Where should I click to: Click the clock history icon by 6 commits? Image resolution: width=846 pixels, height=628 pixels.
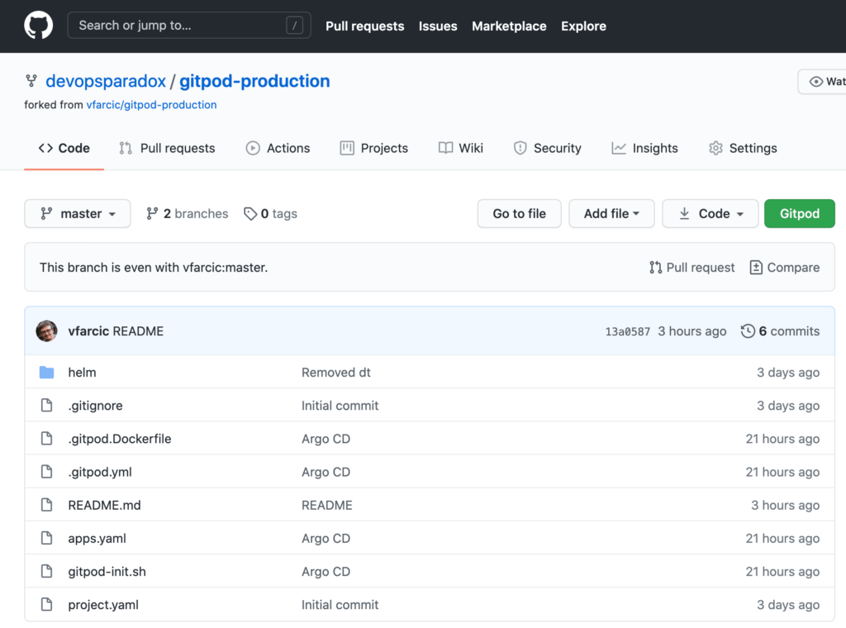click(x=748, y=331)
